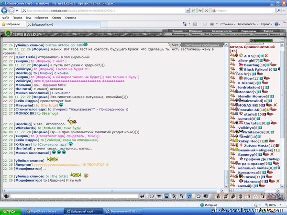Click the money bag icon in bottom bar
The height and width of the screenshot is (215, 287).
click(218, 196)
